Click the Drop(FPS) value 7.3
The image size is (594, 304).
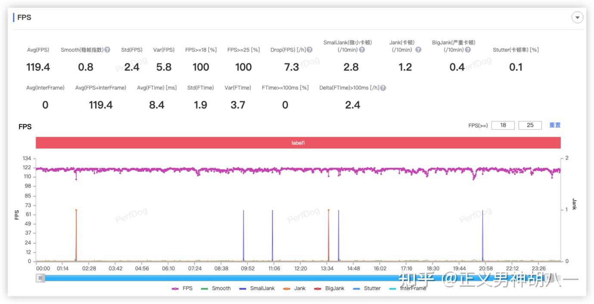pos(291,67)
